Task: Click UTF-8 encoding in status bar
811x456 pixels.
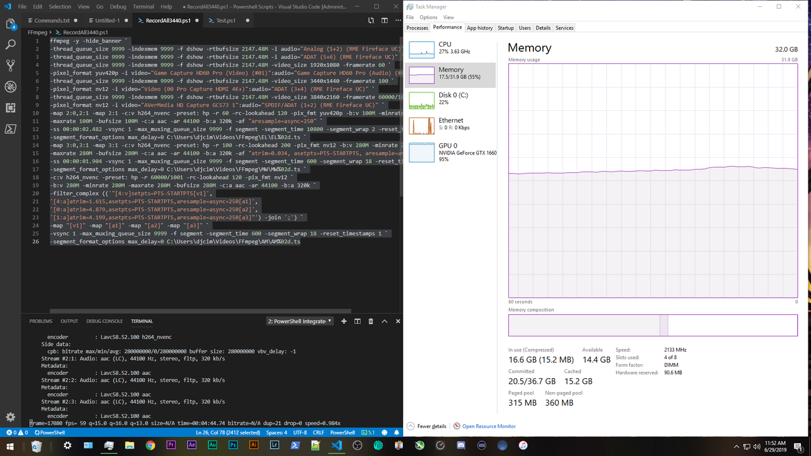Action: pos(300,433)
